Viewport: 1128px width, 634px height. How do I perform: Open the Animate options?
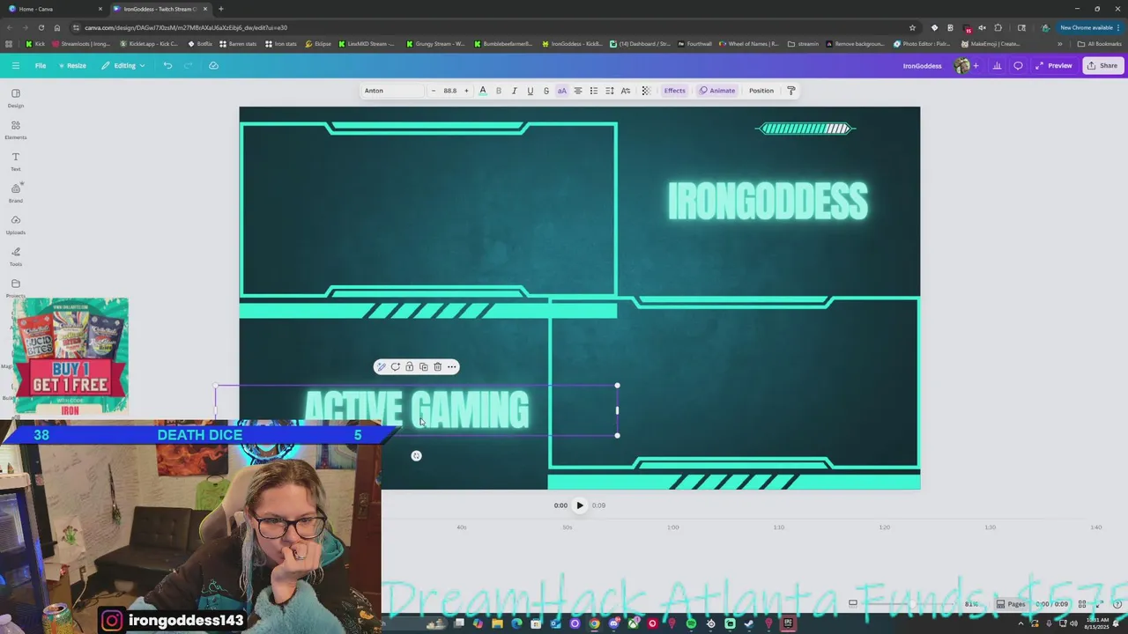click(717, 91)
